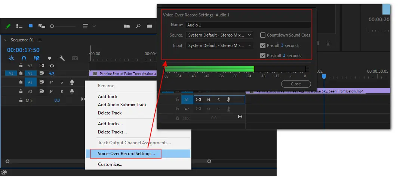
Task: Show V1 track output crossed eye
Action: [x=52, y=73]
